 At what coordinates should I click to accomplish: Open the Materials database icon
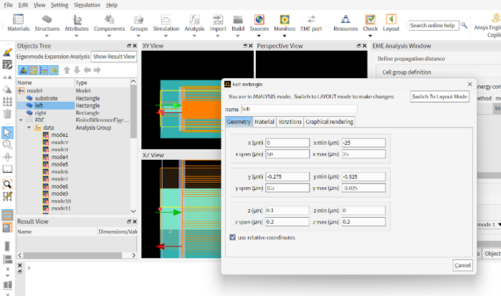(x=18, y=19)
